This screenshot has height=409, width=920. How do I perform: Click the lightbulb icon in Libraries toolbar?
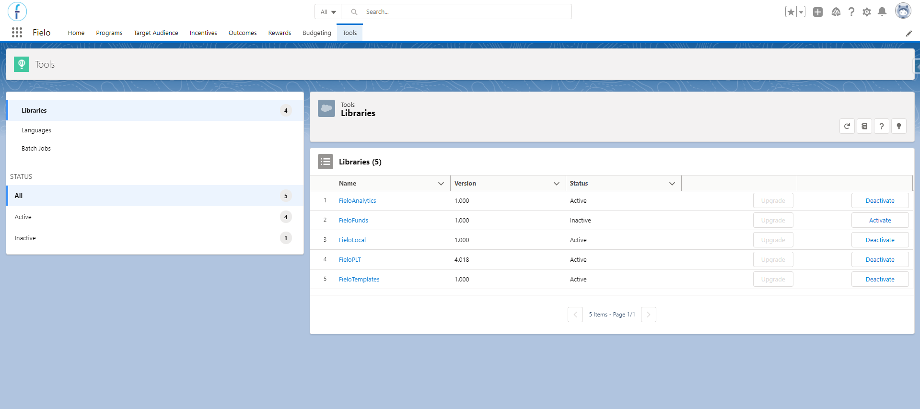[x=899, y=126]
